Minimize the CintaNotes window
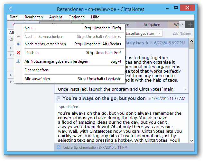Image resolution: width=204 pixels, height=161 pixels. [x=167, y=8]
